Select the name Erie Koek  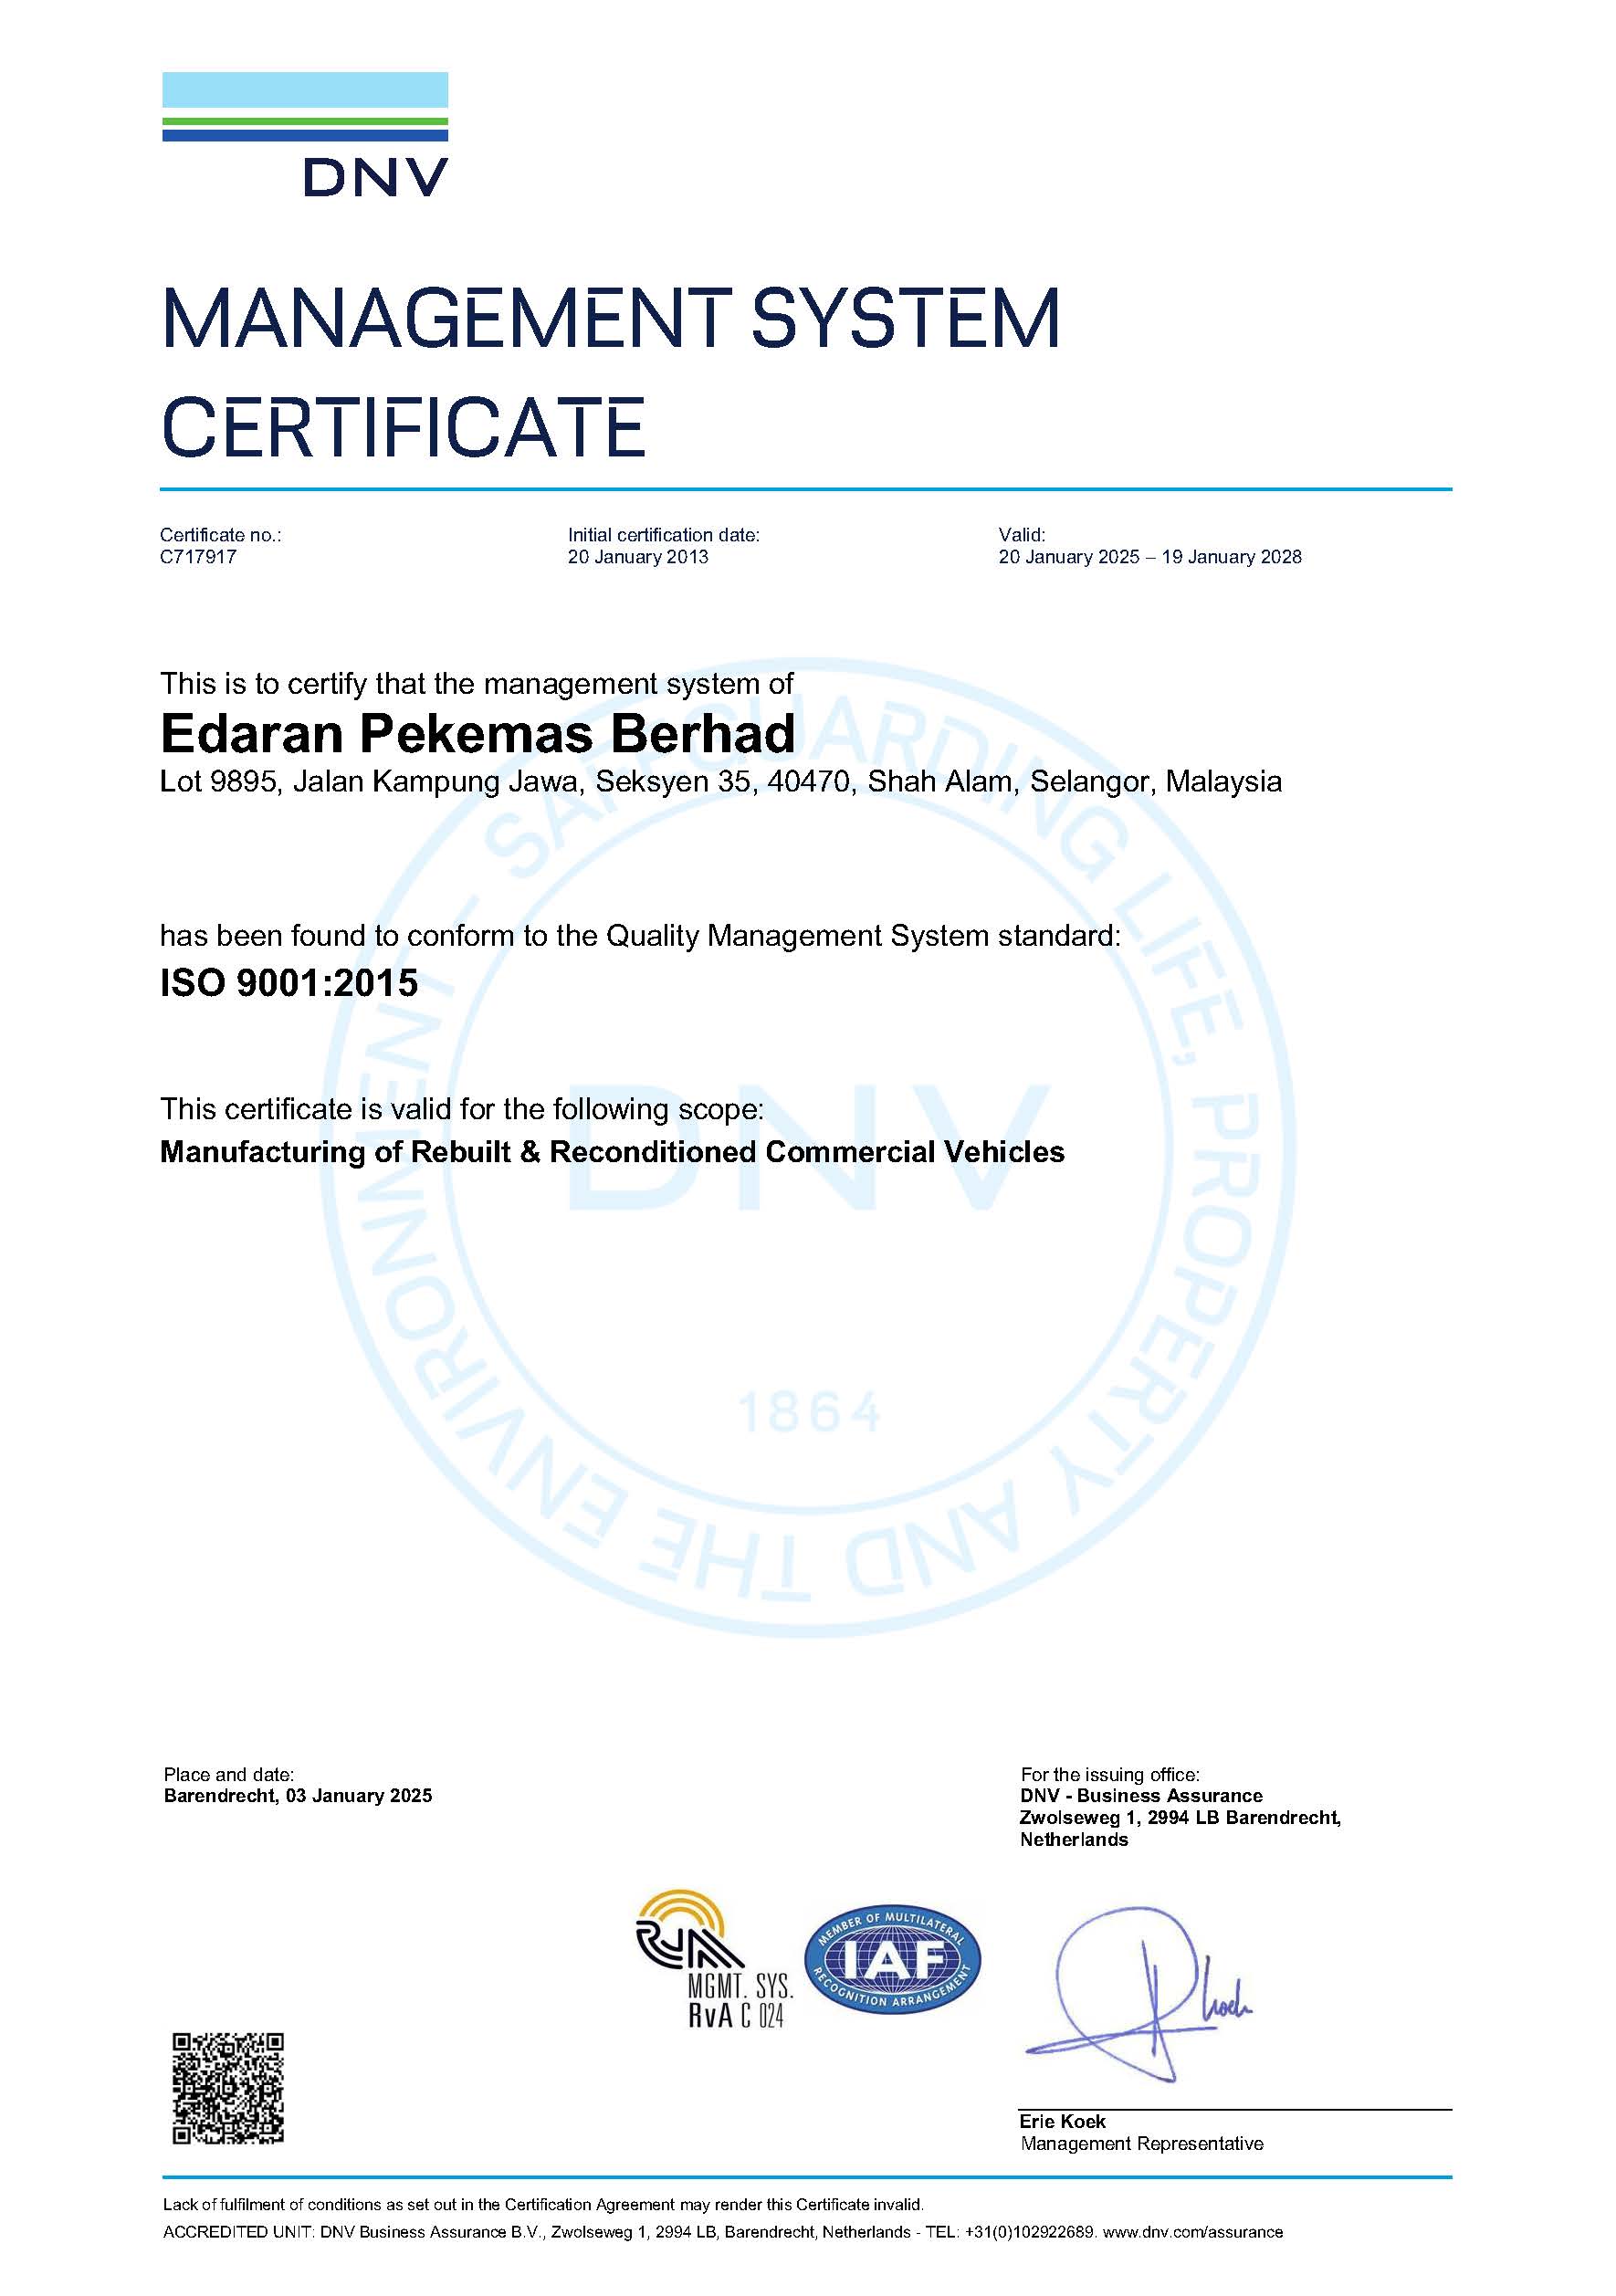click(1062, 2121)
